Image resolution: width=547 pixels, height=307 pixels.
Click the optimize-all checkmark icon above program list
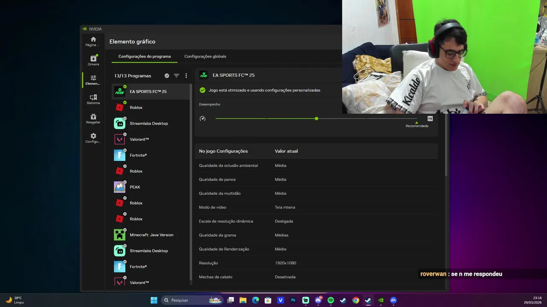pyautogui.click(x=167, y=75)
